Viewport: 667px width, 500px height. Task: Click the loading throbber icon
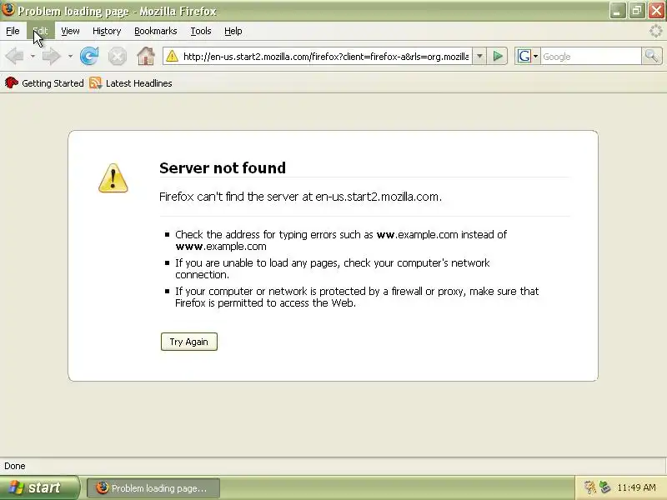[x=656, y=31]
